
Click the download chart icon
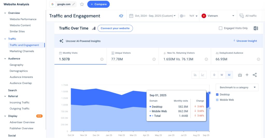point(240,75)
